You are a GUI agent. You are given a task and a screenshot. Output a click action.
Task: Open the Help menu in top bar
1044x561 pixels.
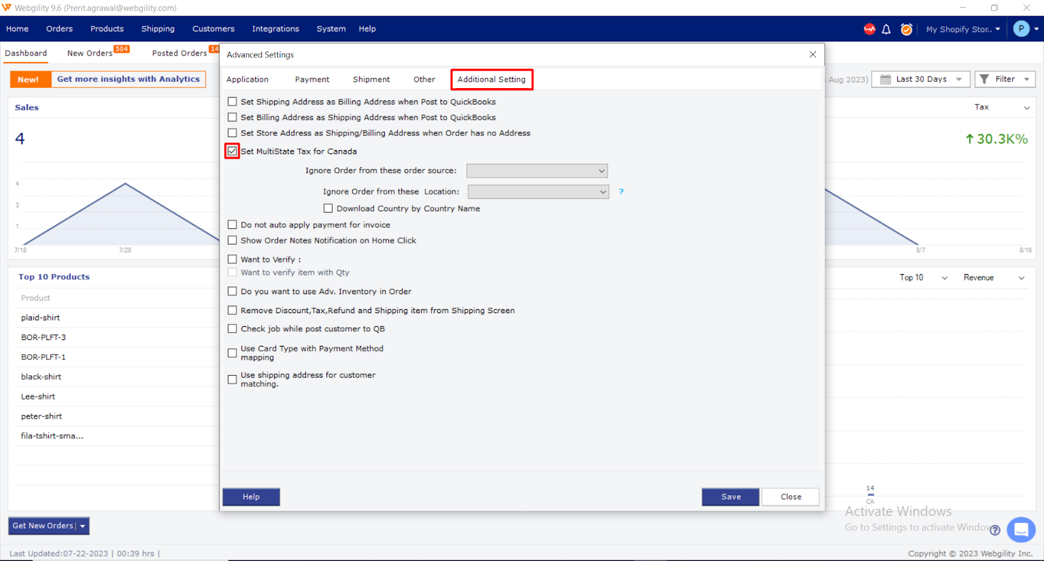tap(367, 29)
